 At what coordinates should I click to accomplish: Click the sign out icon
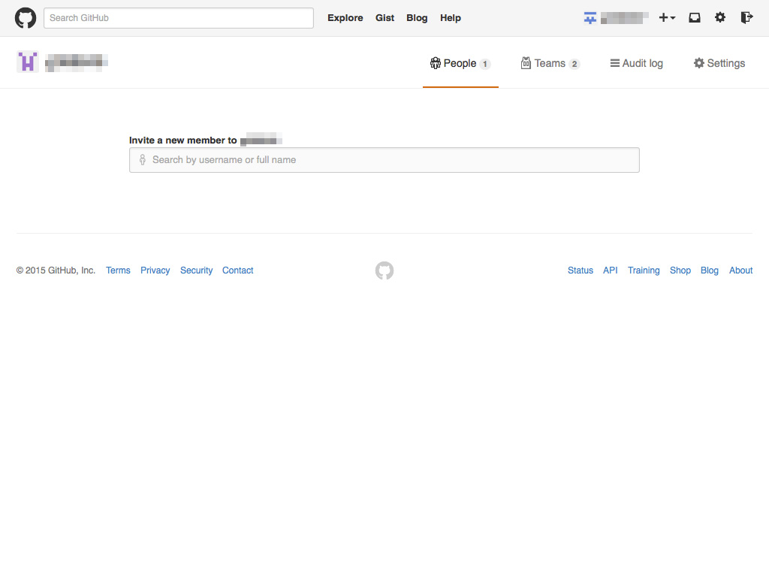point(746,18)
